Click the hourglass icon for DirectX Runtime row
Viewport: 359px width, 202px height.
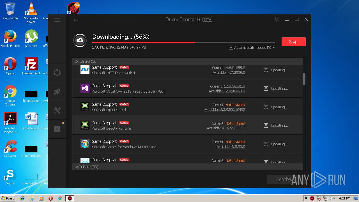266,125
